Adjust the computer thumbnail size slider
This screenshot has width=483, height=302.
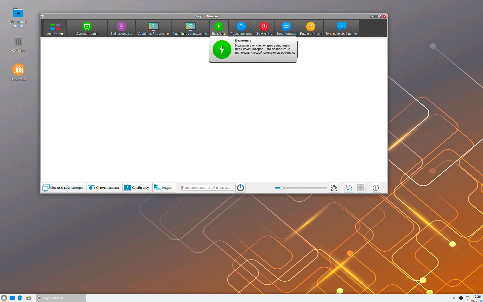coord(282,188)
